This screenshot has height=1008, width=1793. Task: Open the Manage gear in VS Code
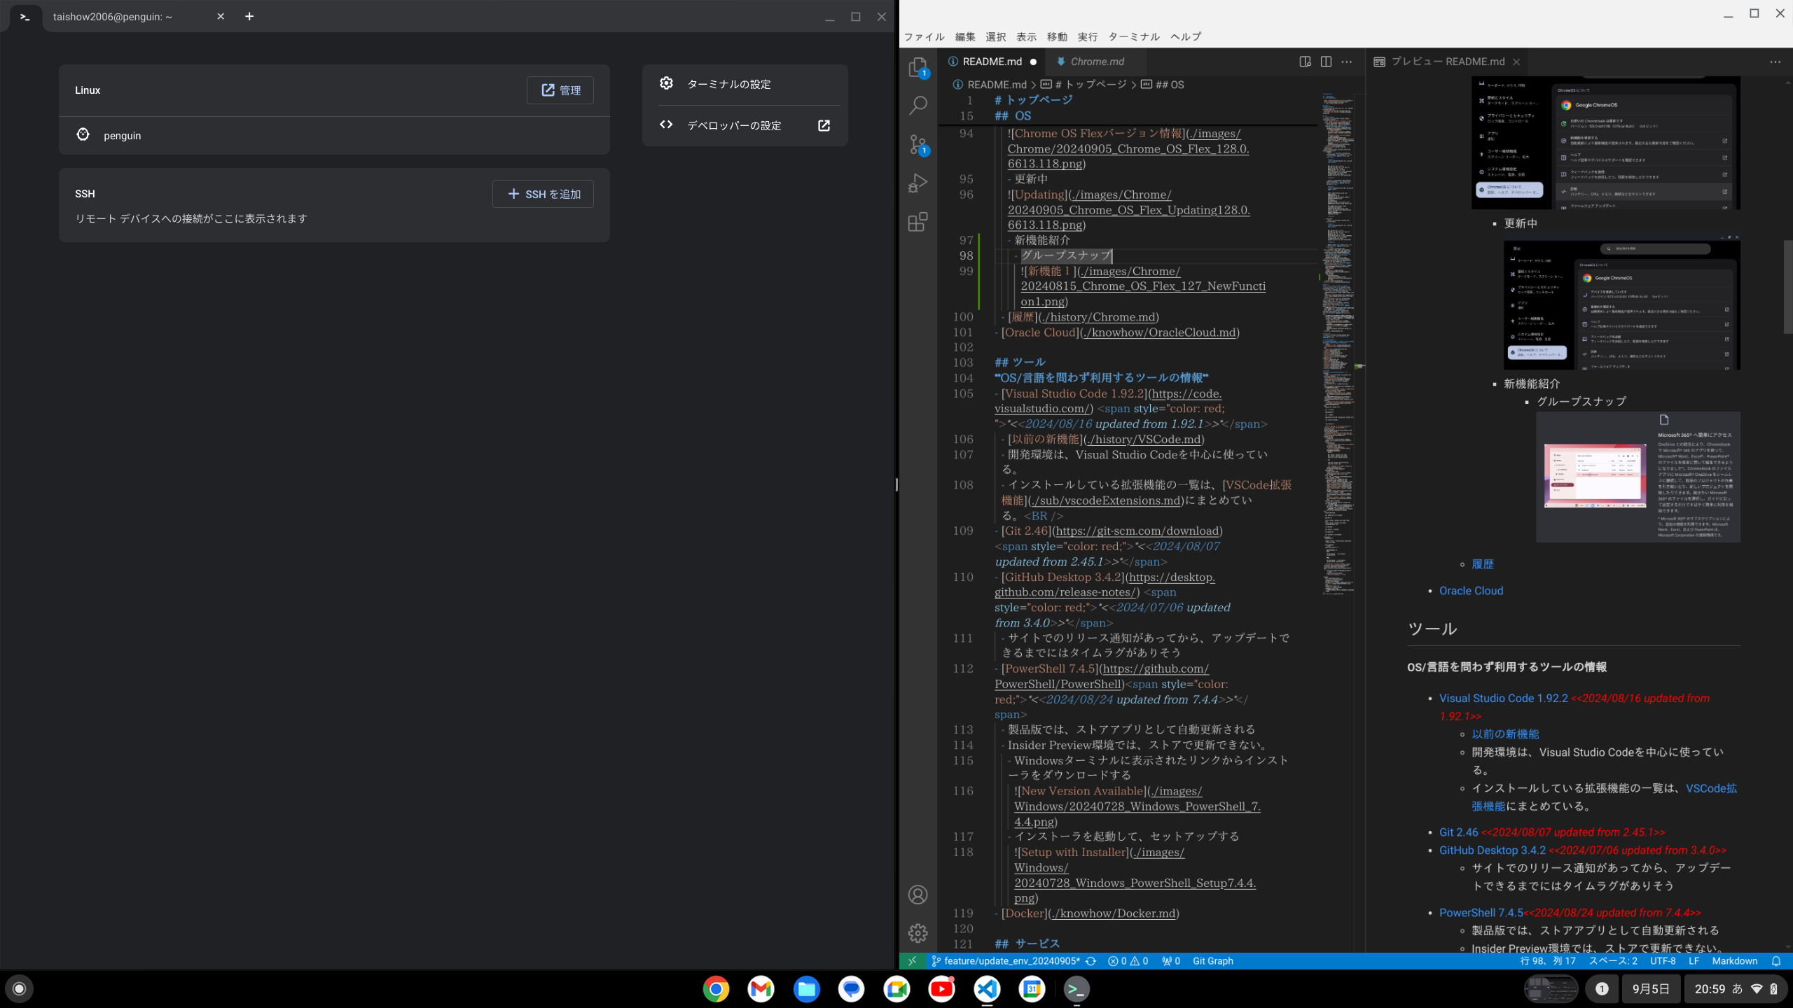click(918, 932)
